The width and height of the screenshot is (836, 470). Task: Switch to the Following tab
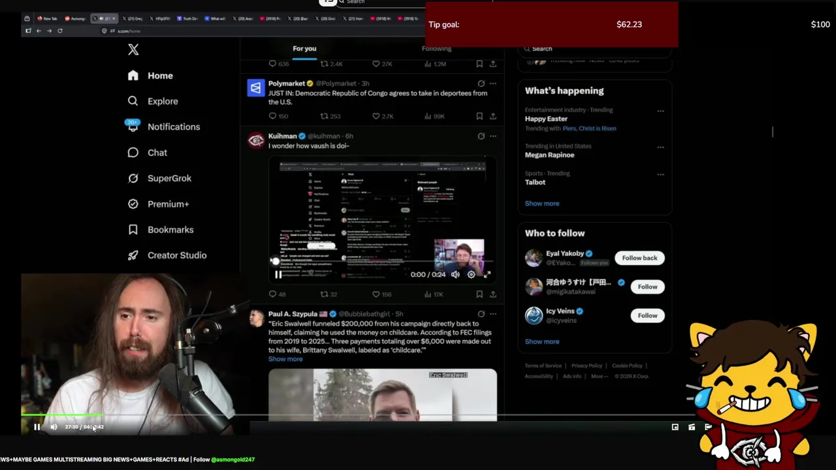tap(436, 48)
